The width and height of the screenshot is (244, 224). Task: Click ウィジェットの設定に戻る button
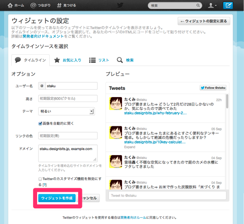click(x=204, y=21)
